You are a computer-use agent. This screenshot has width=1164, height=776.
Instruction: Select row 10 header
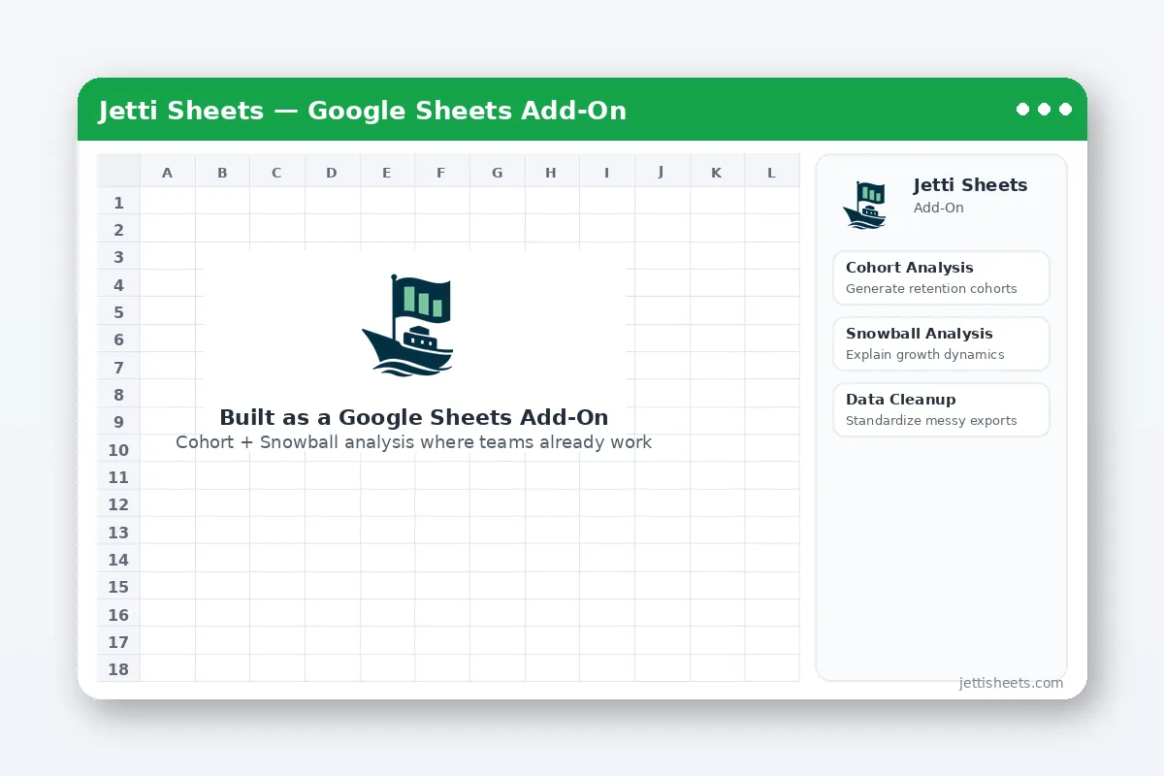118,449
